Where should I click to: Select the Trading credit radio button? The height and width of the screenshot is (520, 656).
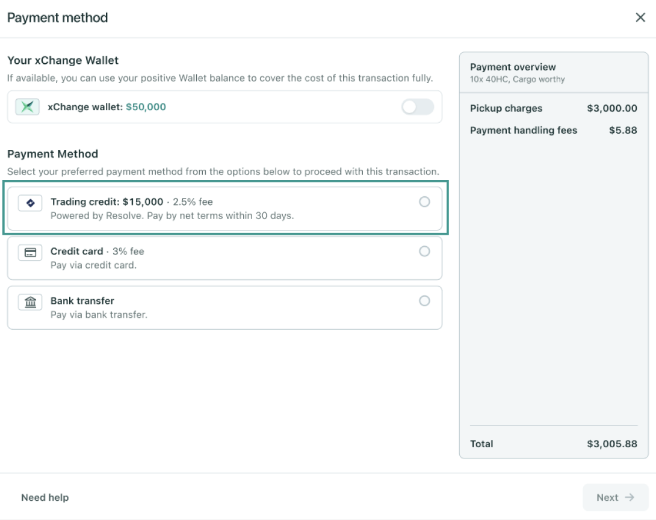424,202
